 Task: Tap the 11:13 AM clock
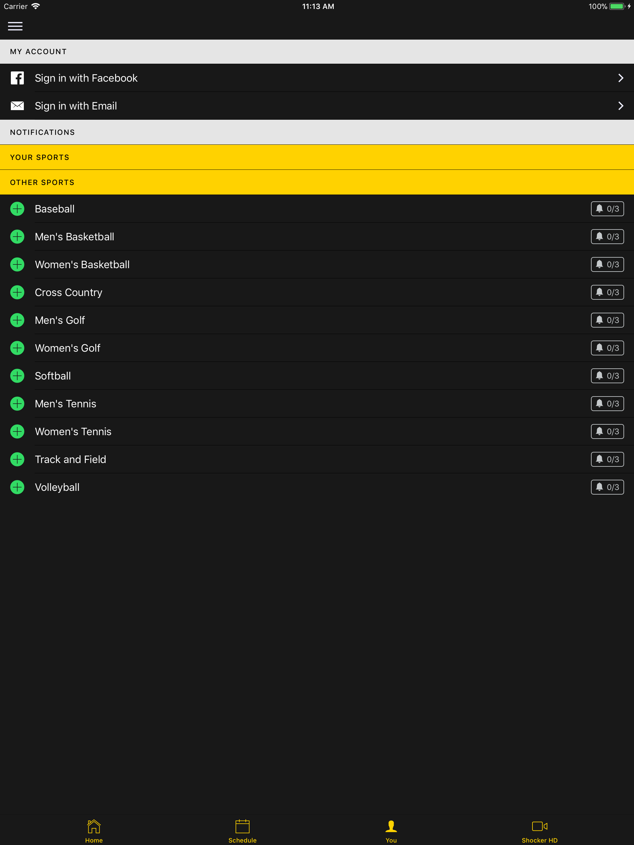point(318,6)
